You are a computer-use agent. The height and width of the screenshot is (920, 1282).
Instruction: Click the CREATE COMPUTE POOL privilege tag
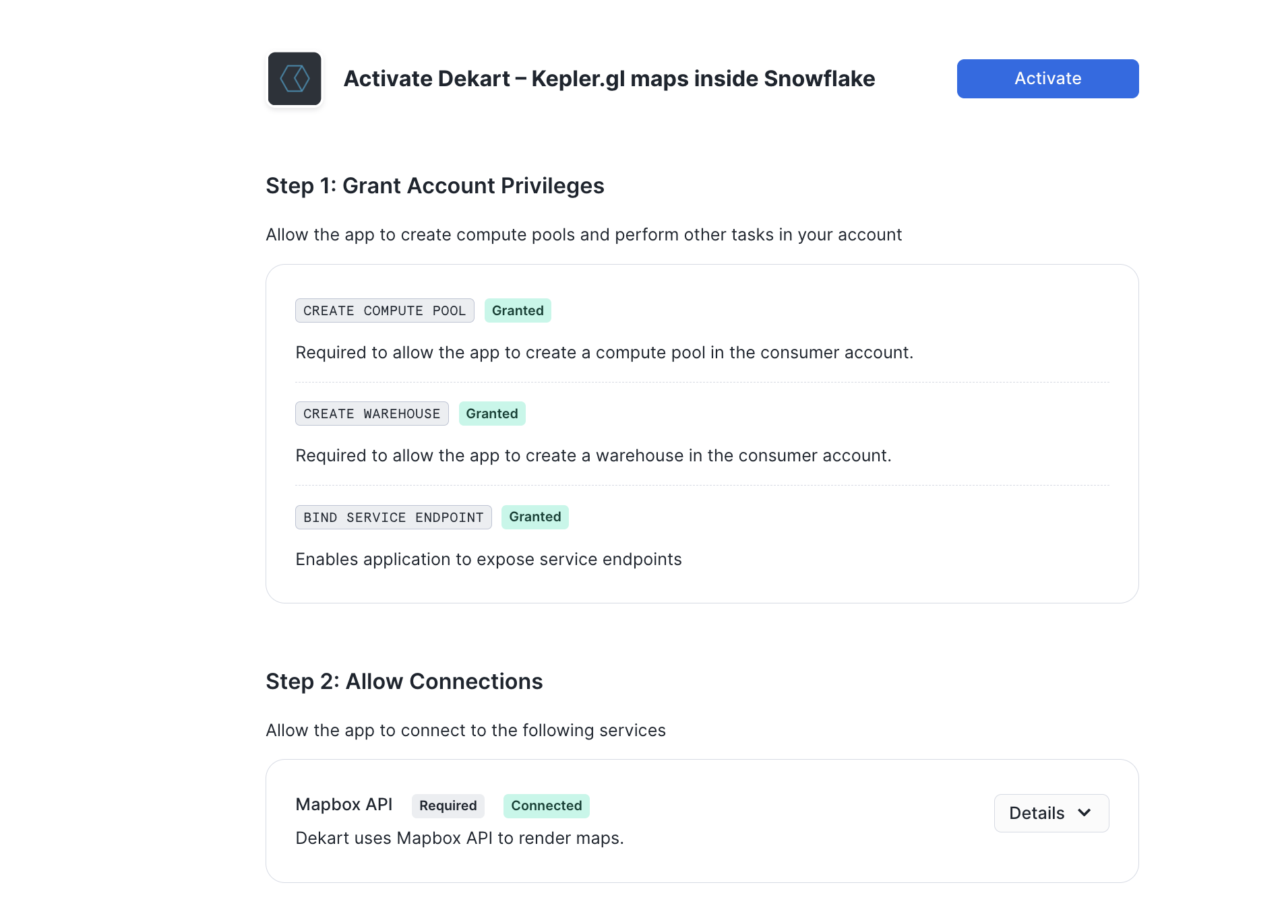(384, 310)
